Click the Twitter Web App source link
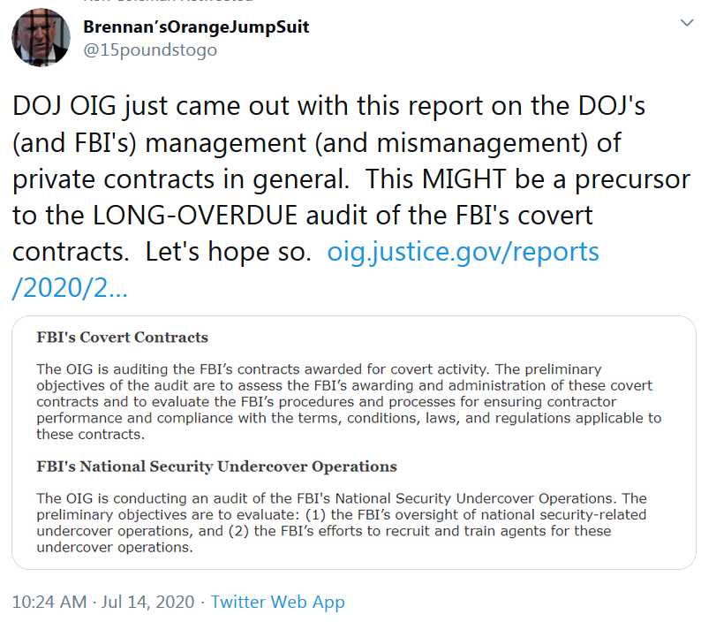The height and width of the screenshot is (622, 701). [277, 602]
